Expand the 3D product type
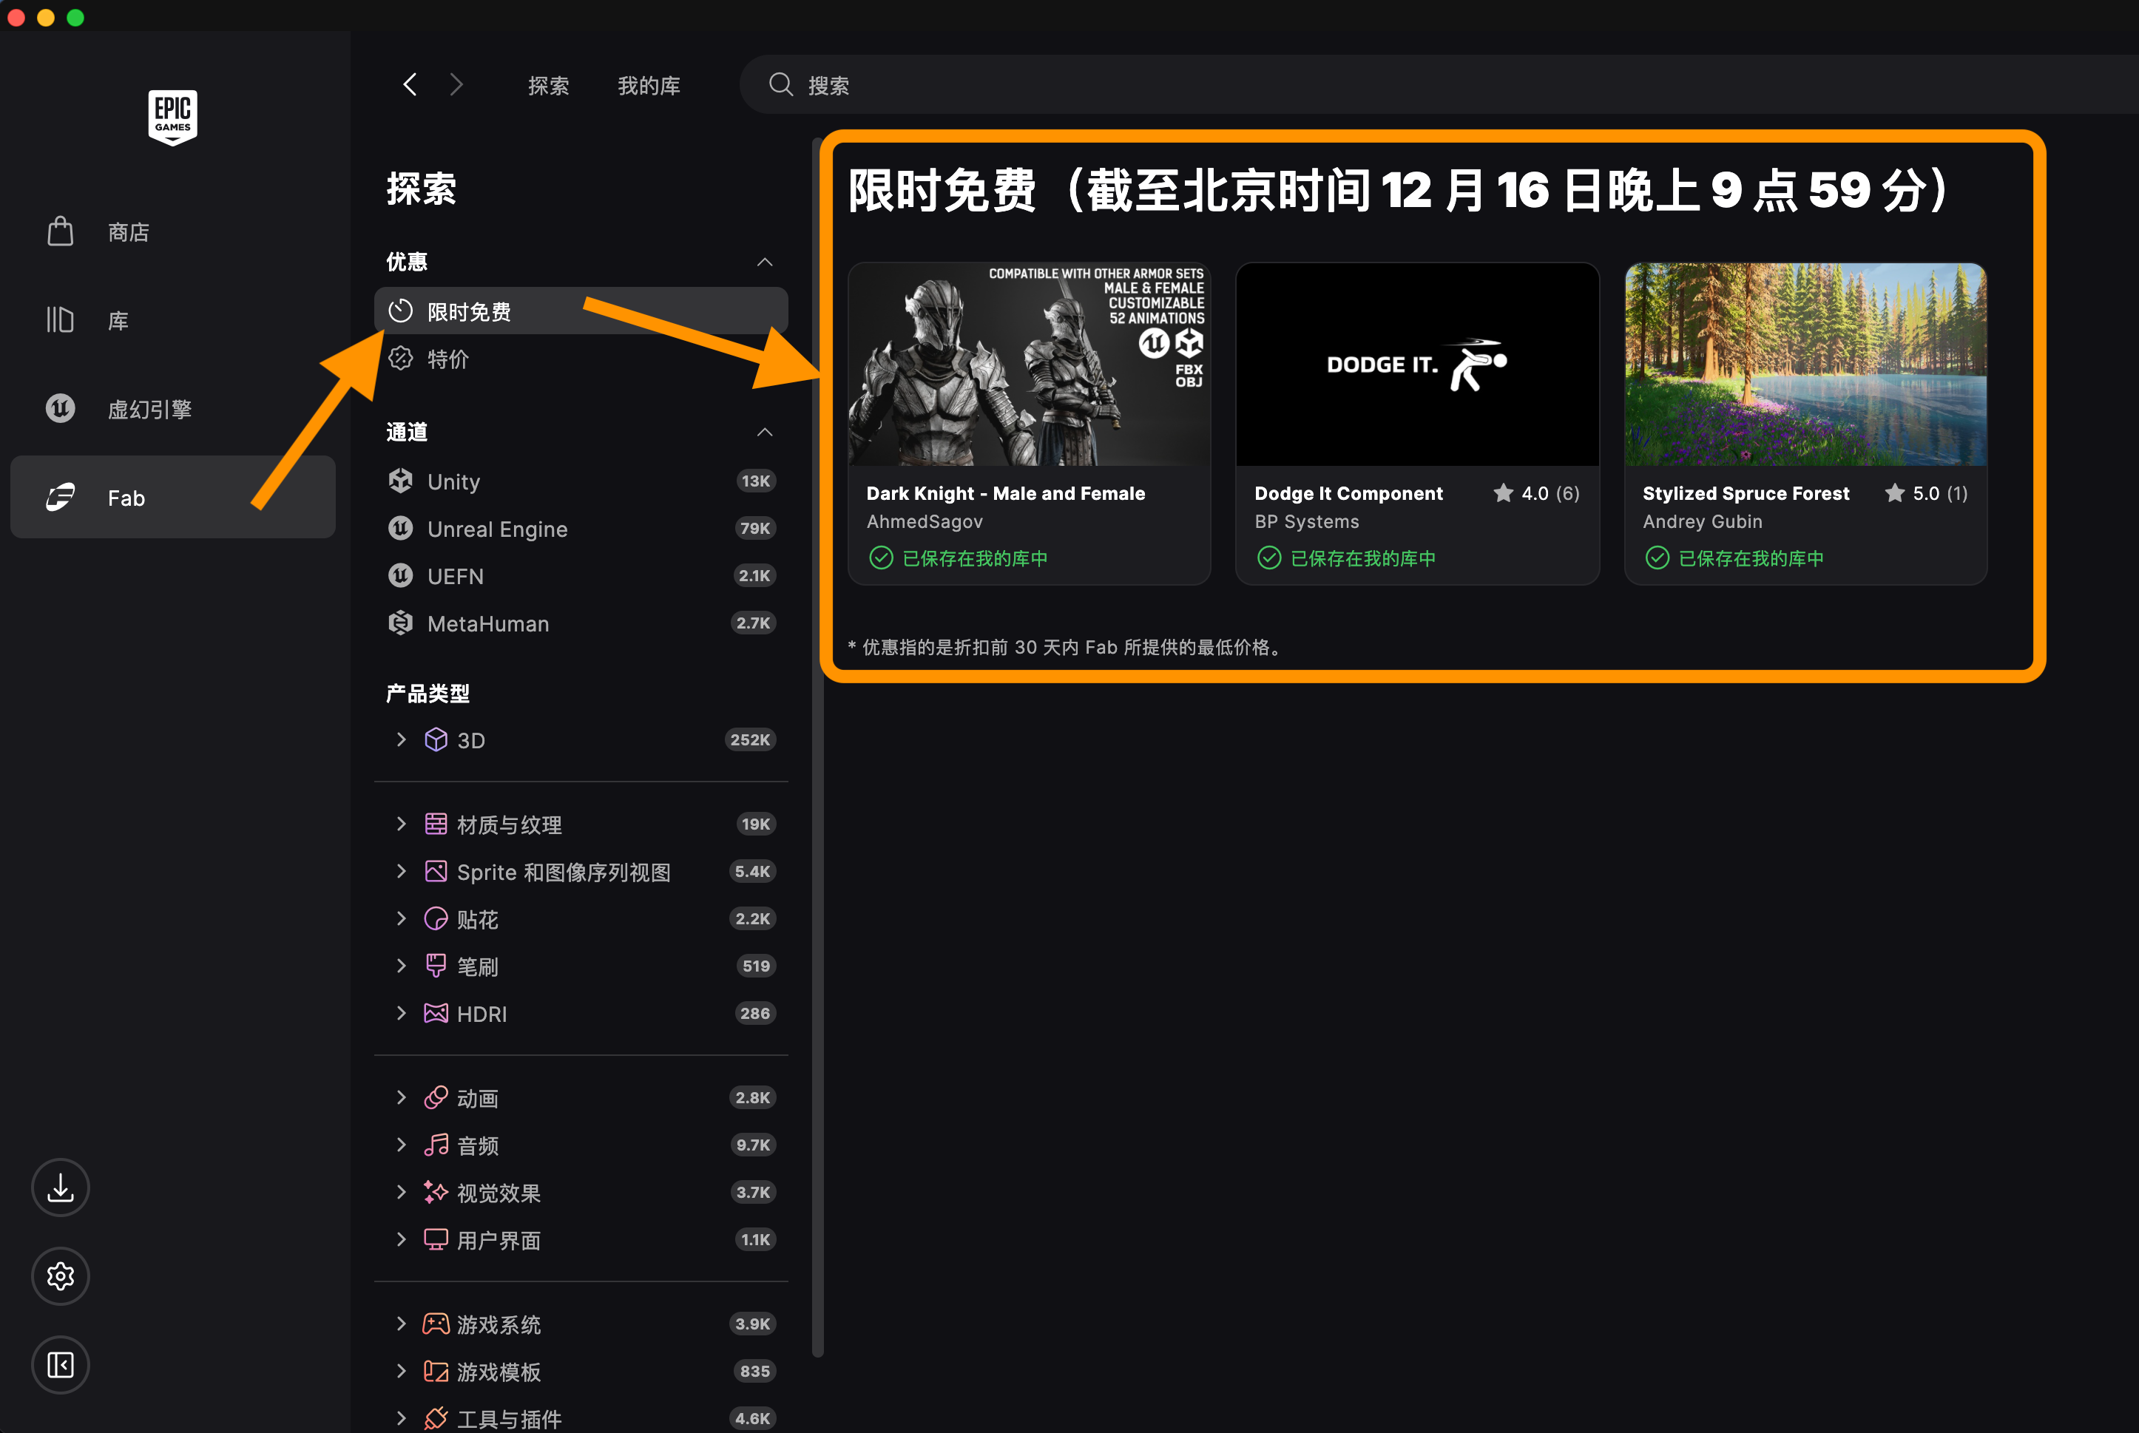This screenshot has height=1433, width=2139. pos(400,739)
